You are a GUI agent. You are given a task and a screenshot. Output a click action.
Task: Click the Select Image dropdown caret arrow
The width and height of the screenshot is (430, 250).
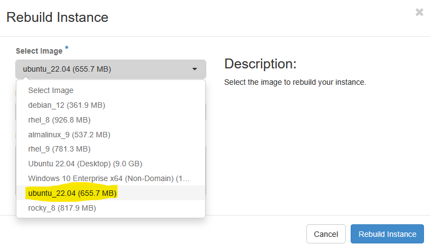[194, 69]
